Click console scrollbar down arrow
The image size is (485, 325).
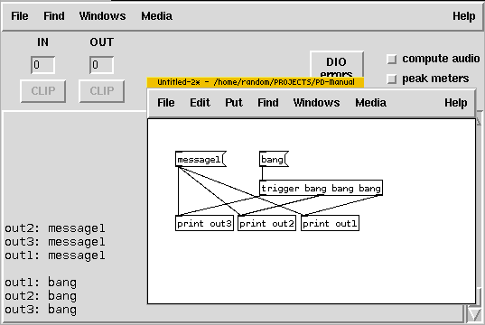pyautogui.click(x=473, y=314)
